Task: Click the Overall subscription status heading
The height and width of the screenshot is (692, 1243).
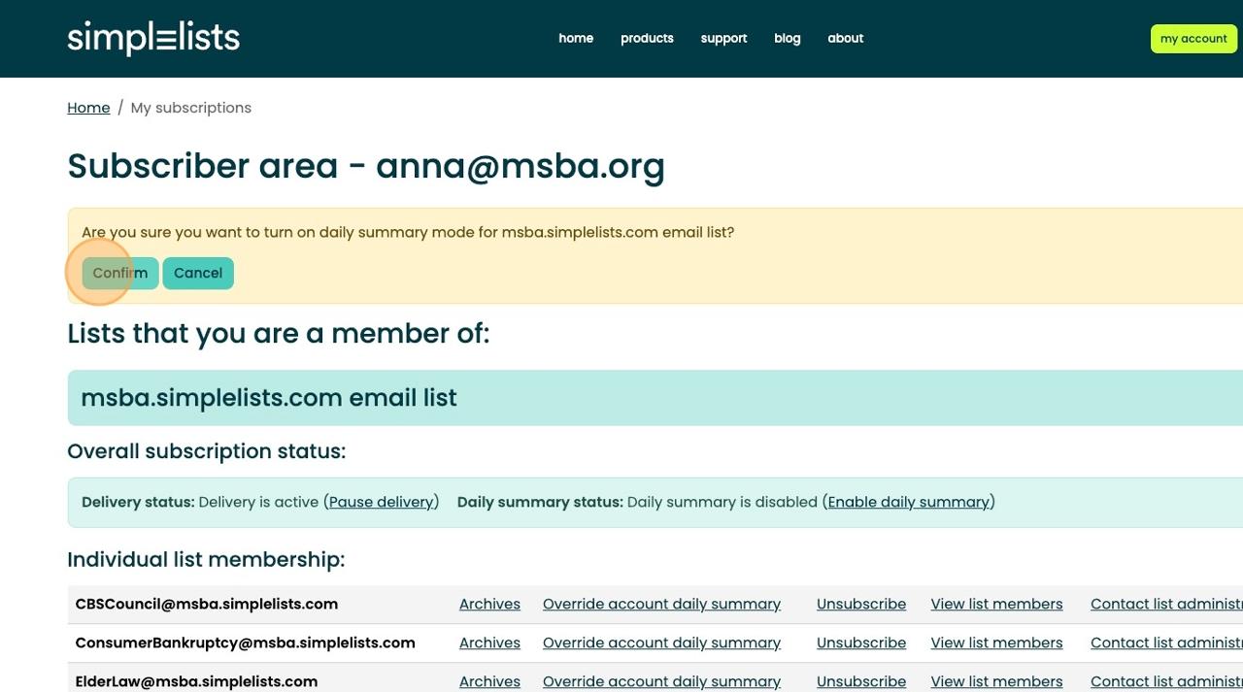Action: point(207,451)
